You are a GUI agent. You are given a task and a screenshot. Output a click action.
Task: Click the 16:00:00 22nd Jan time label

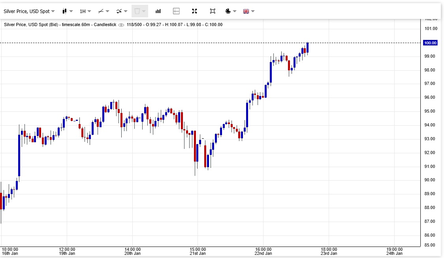[x=263, y=252]
